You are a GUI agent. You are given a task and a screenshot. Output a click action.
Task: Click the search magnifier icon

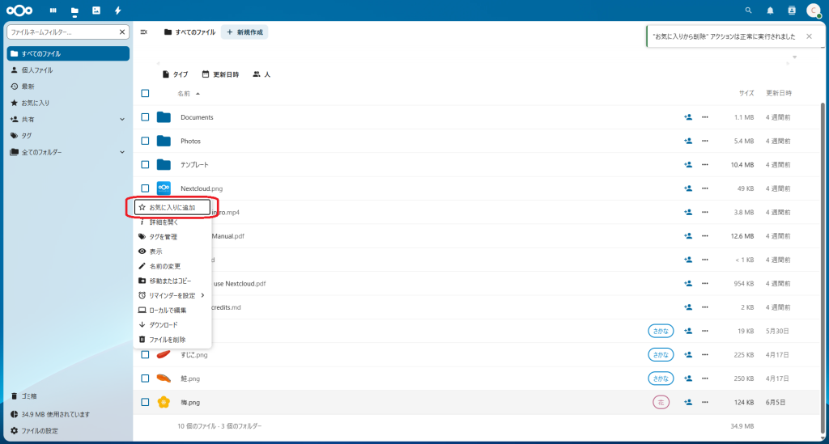pos(748,11)
